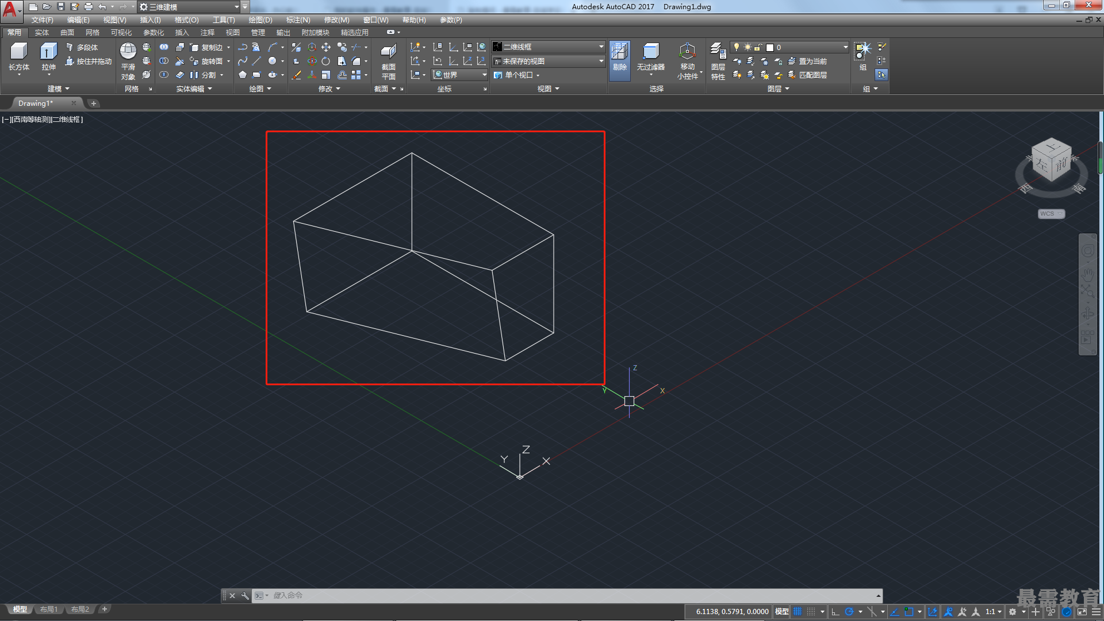The height and width of the screenshot is (621, 1104).
Task: Add a new drawing tab with plus button
Action: tap(93, 103)
